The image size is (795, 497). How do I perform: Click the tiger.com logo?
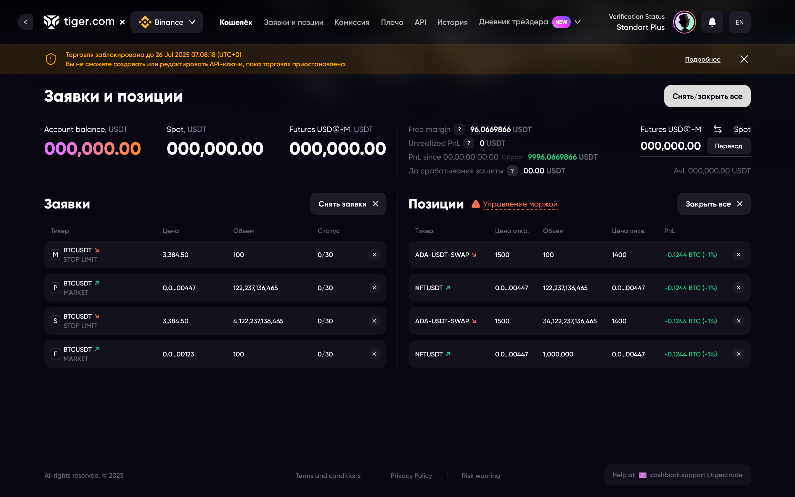(x=79, y=22)
